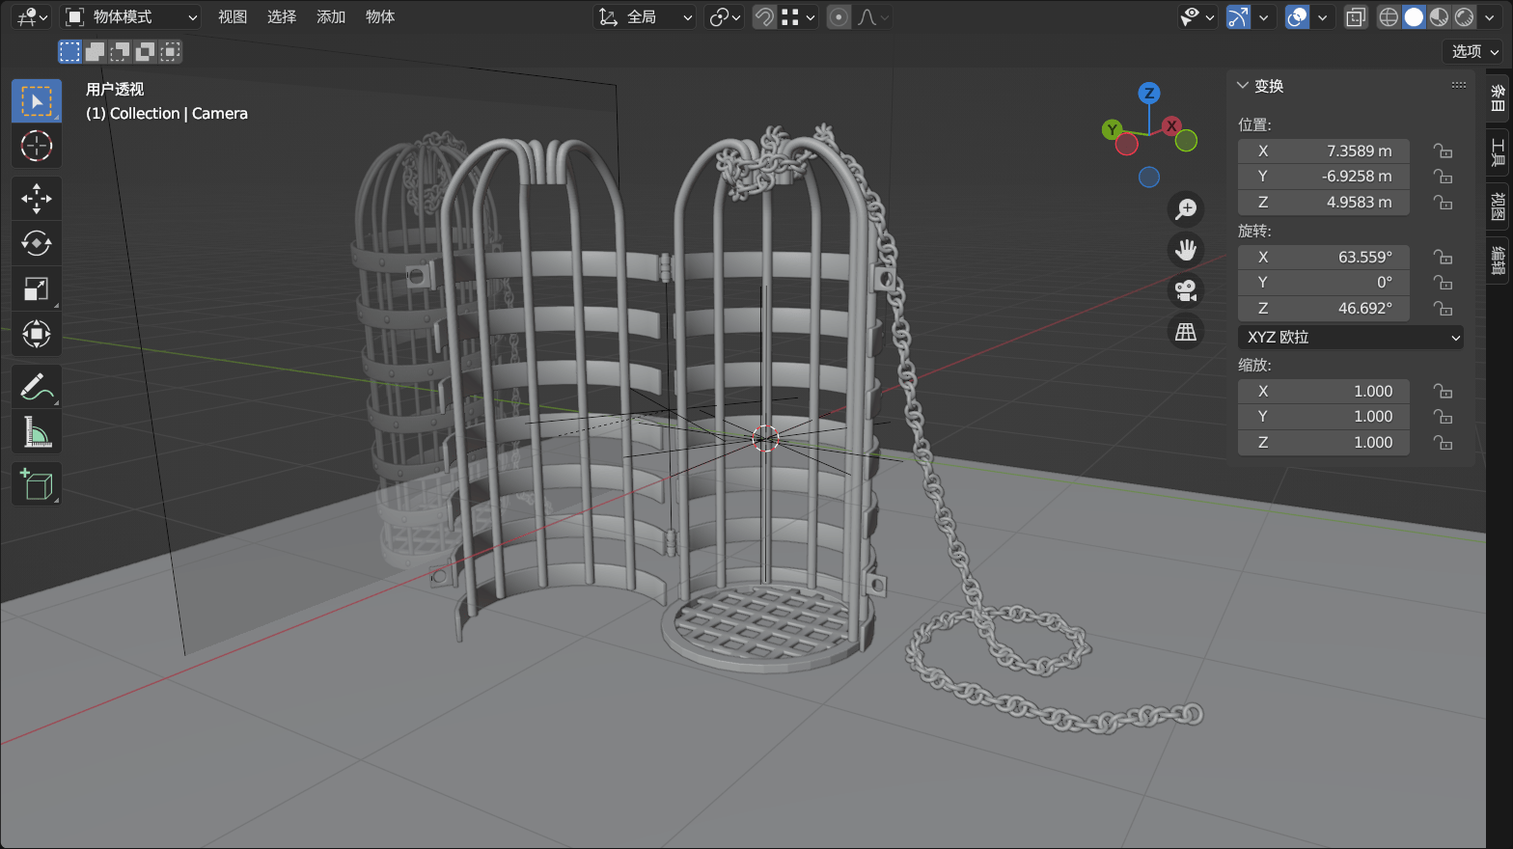This screenshot has height=849, width=1513.
Task: Choose the subtract selection mode icon
Action: click(120, 51)
